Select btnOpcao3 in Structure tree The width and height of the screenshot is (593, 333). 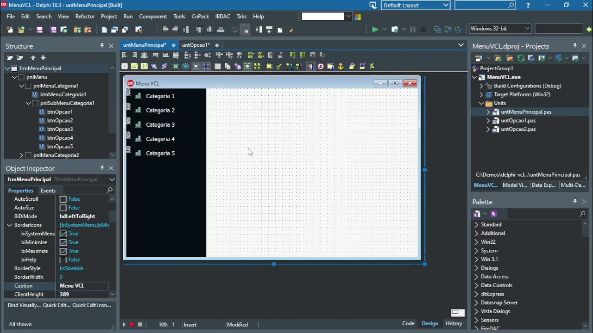[60, 129]
